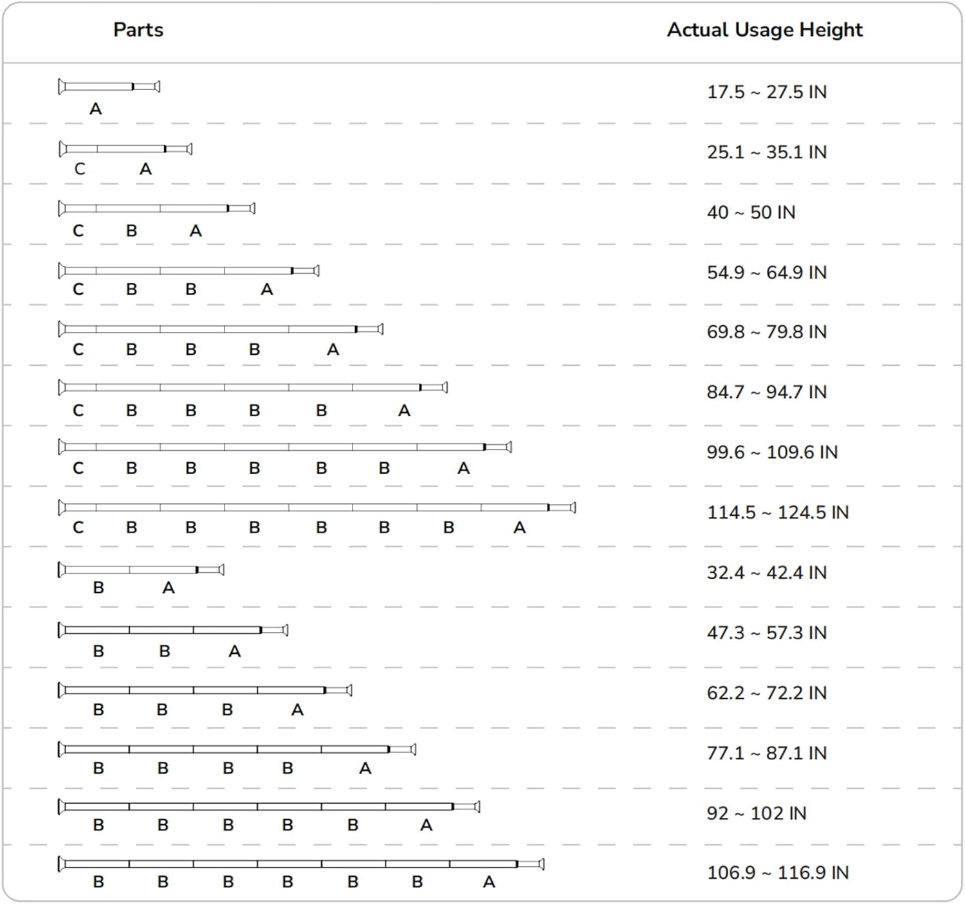Select the 77.1 ~ 87.1 IN height value
The height and width of the screenshot is (904, 965).
pyautogui.click(x=766, y=753)
